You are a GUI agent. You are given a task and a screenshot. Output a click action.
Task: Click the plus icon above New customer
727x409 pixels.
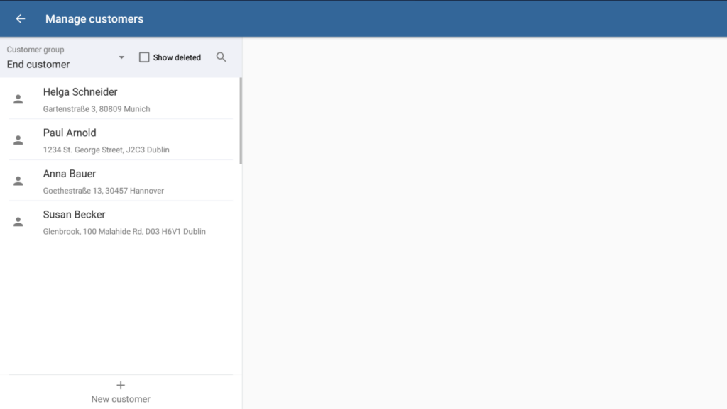click(x=121, y=385)
